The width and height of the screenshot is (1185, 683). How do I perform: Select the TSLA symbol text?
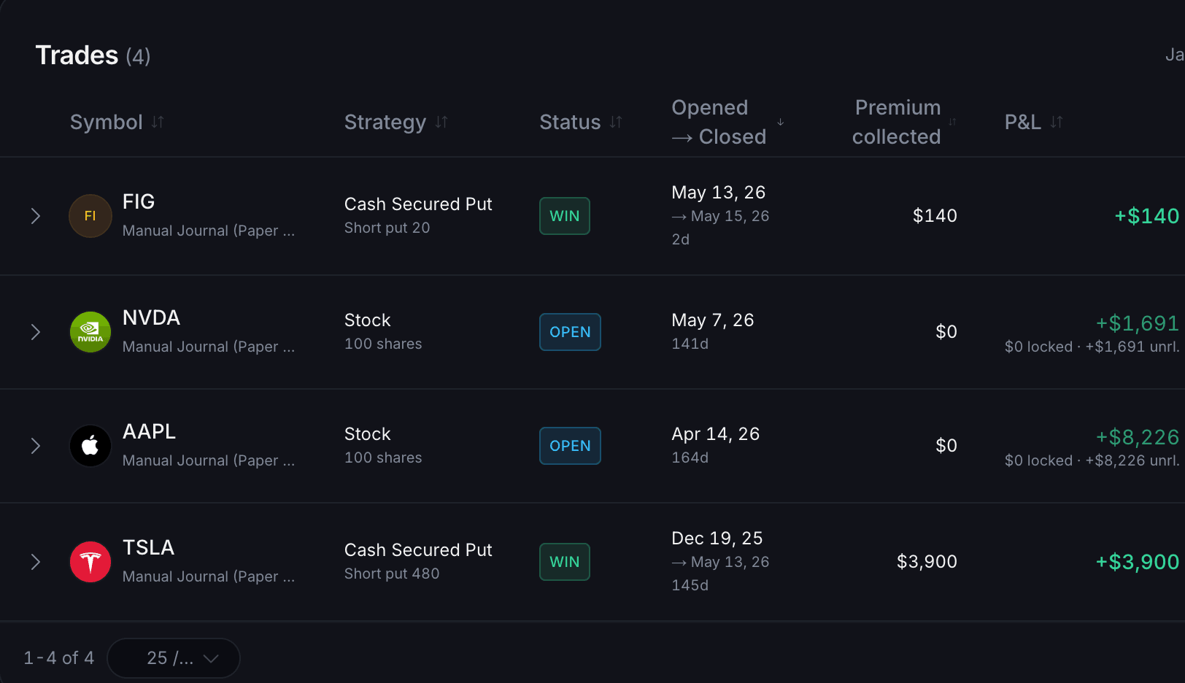tap(148, 547)
